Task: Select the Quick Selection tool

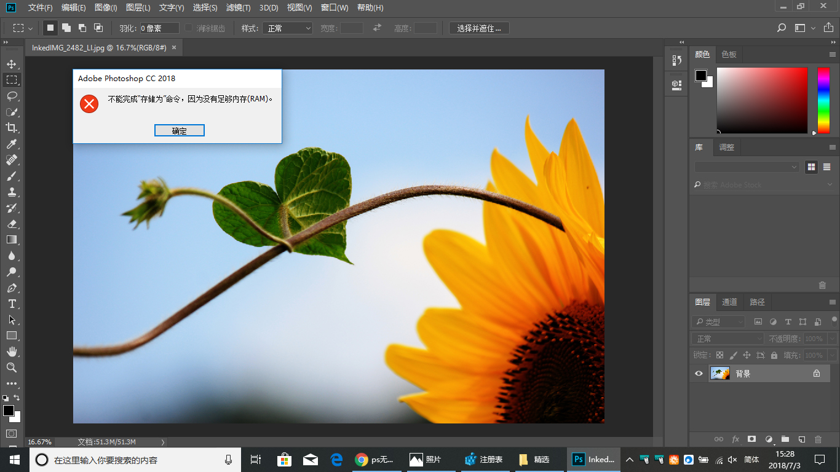Action: tap(11, 112)
